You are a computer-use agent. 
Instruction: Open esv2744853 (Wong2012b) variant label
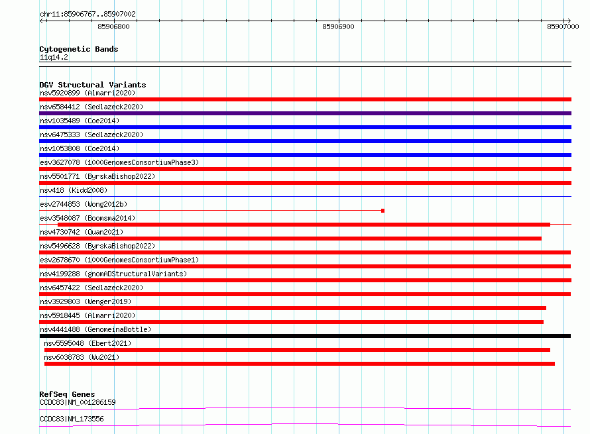pos(84,204)
